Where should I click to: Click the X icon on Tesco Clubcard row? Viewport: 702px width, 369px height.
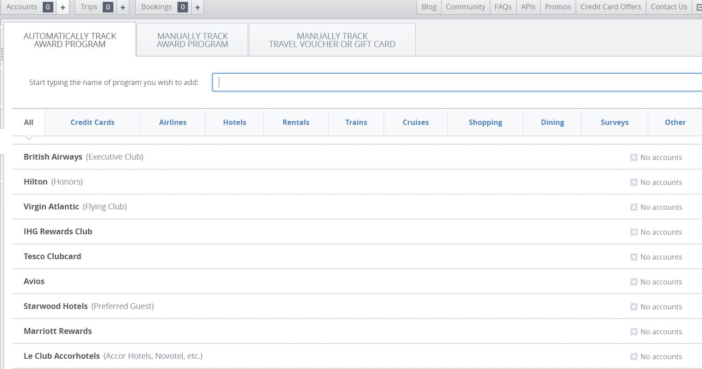pos(634,257)
